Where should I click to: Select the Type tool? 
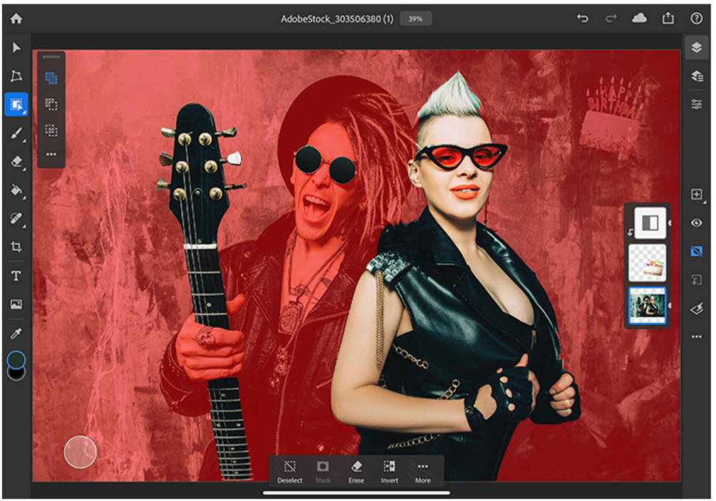[x=16, y=276]
